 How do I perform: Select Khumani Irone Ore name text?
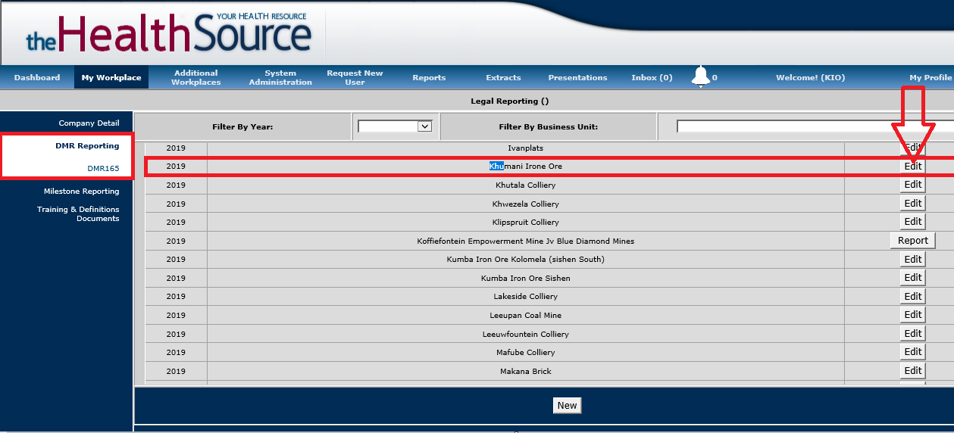526,167
